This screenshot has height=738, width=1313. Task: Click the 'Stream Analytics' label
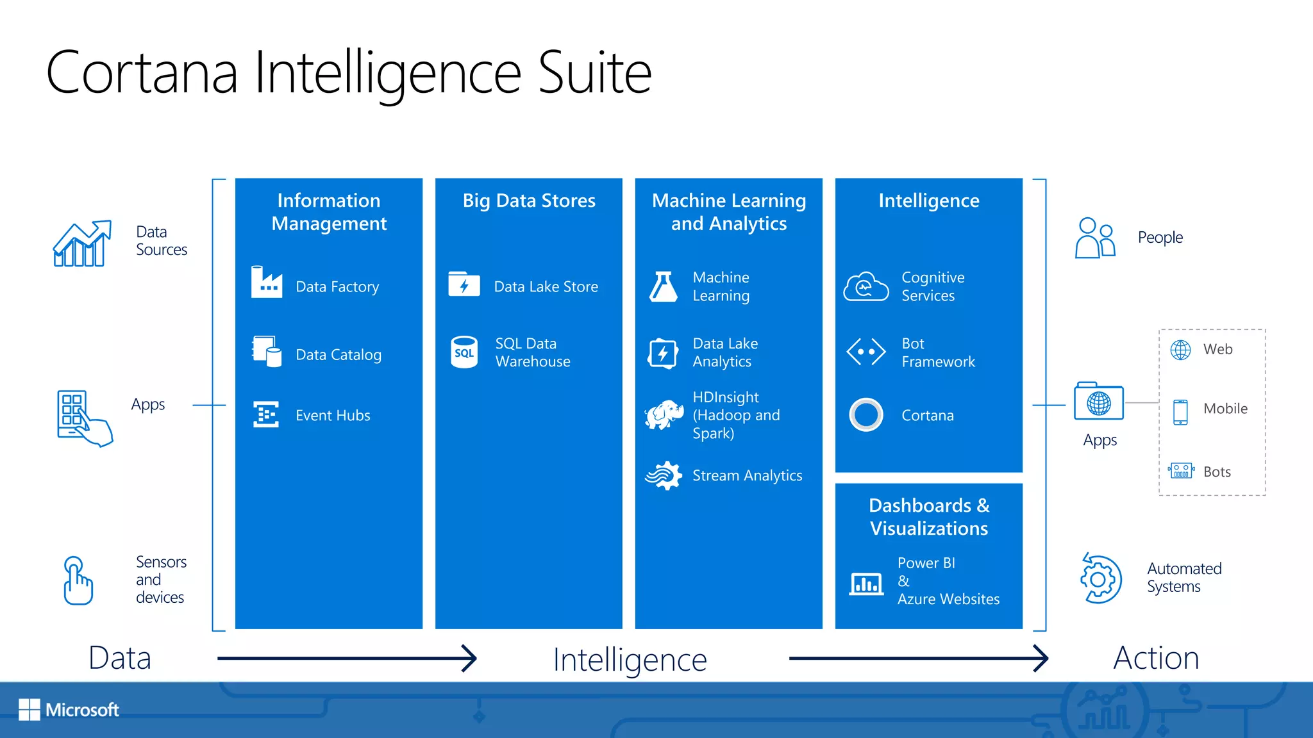(747, 475)
